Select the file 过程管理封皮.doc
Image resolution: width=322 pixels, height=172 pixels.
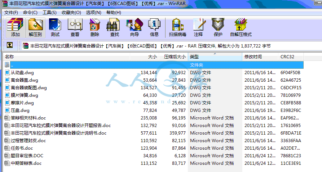click(28, 141)
